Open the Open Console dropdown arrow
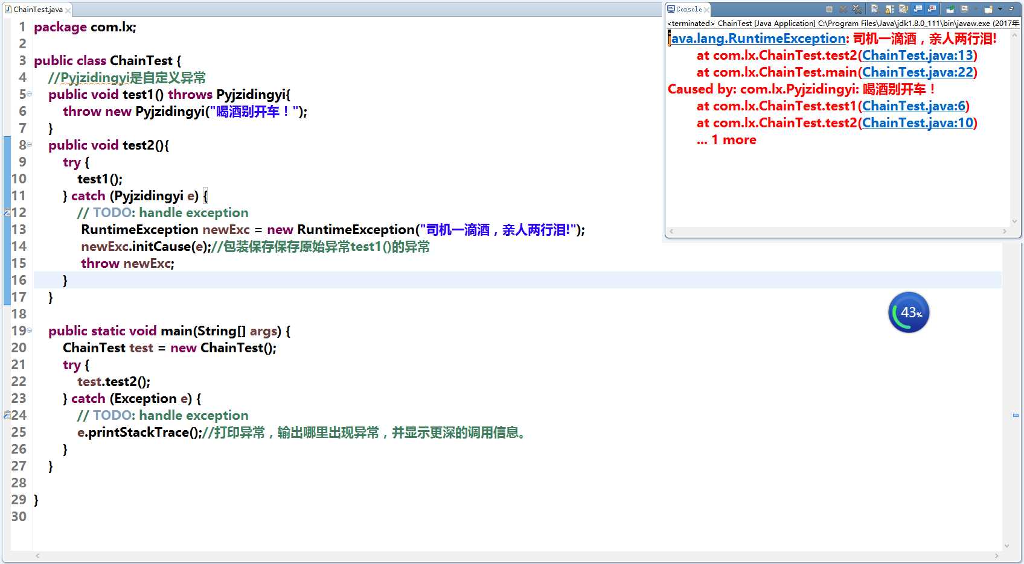The width and height of the screenshot is (1024, 564). pyautogui.click(x=1000, y=9)
